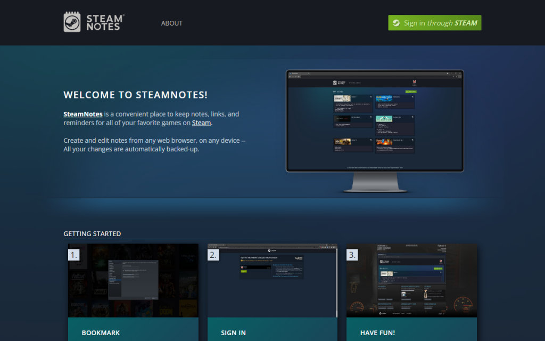Click the green Steam badge on sign-in button
This screenshot has height=341, width=545.
(395, 23)
